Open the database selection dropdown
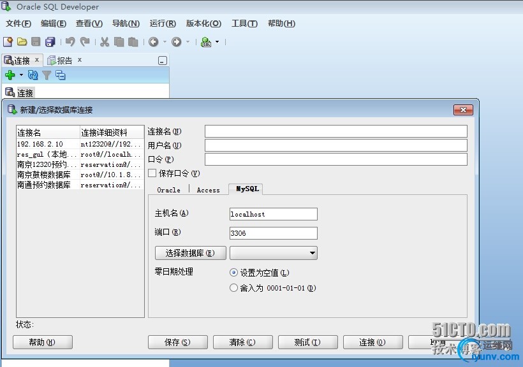Screen dimensions: 523x367 (x=274, y=253)
